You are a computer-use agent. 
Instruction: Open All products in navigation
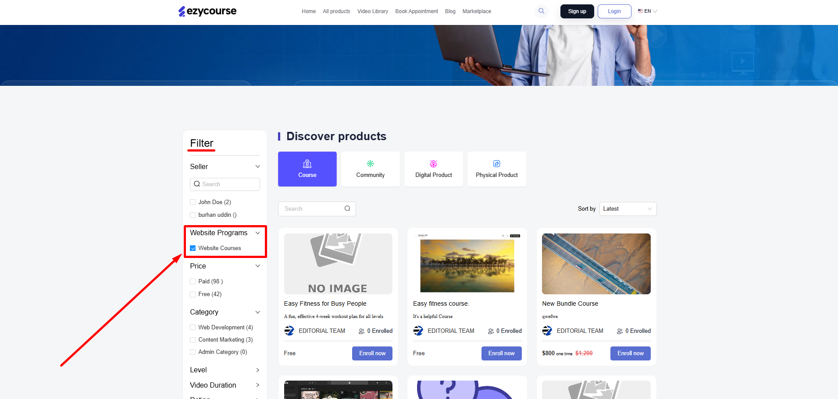point(336,11)
